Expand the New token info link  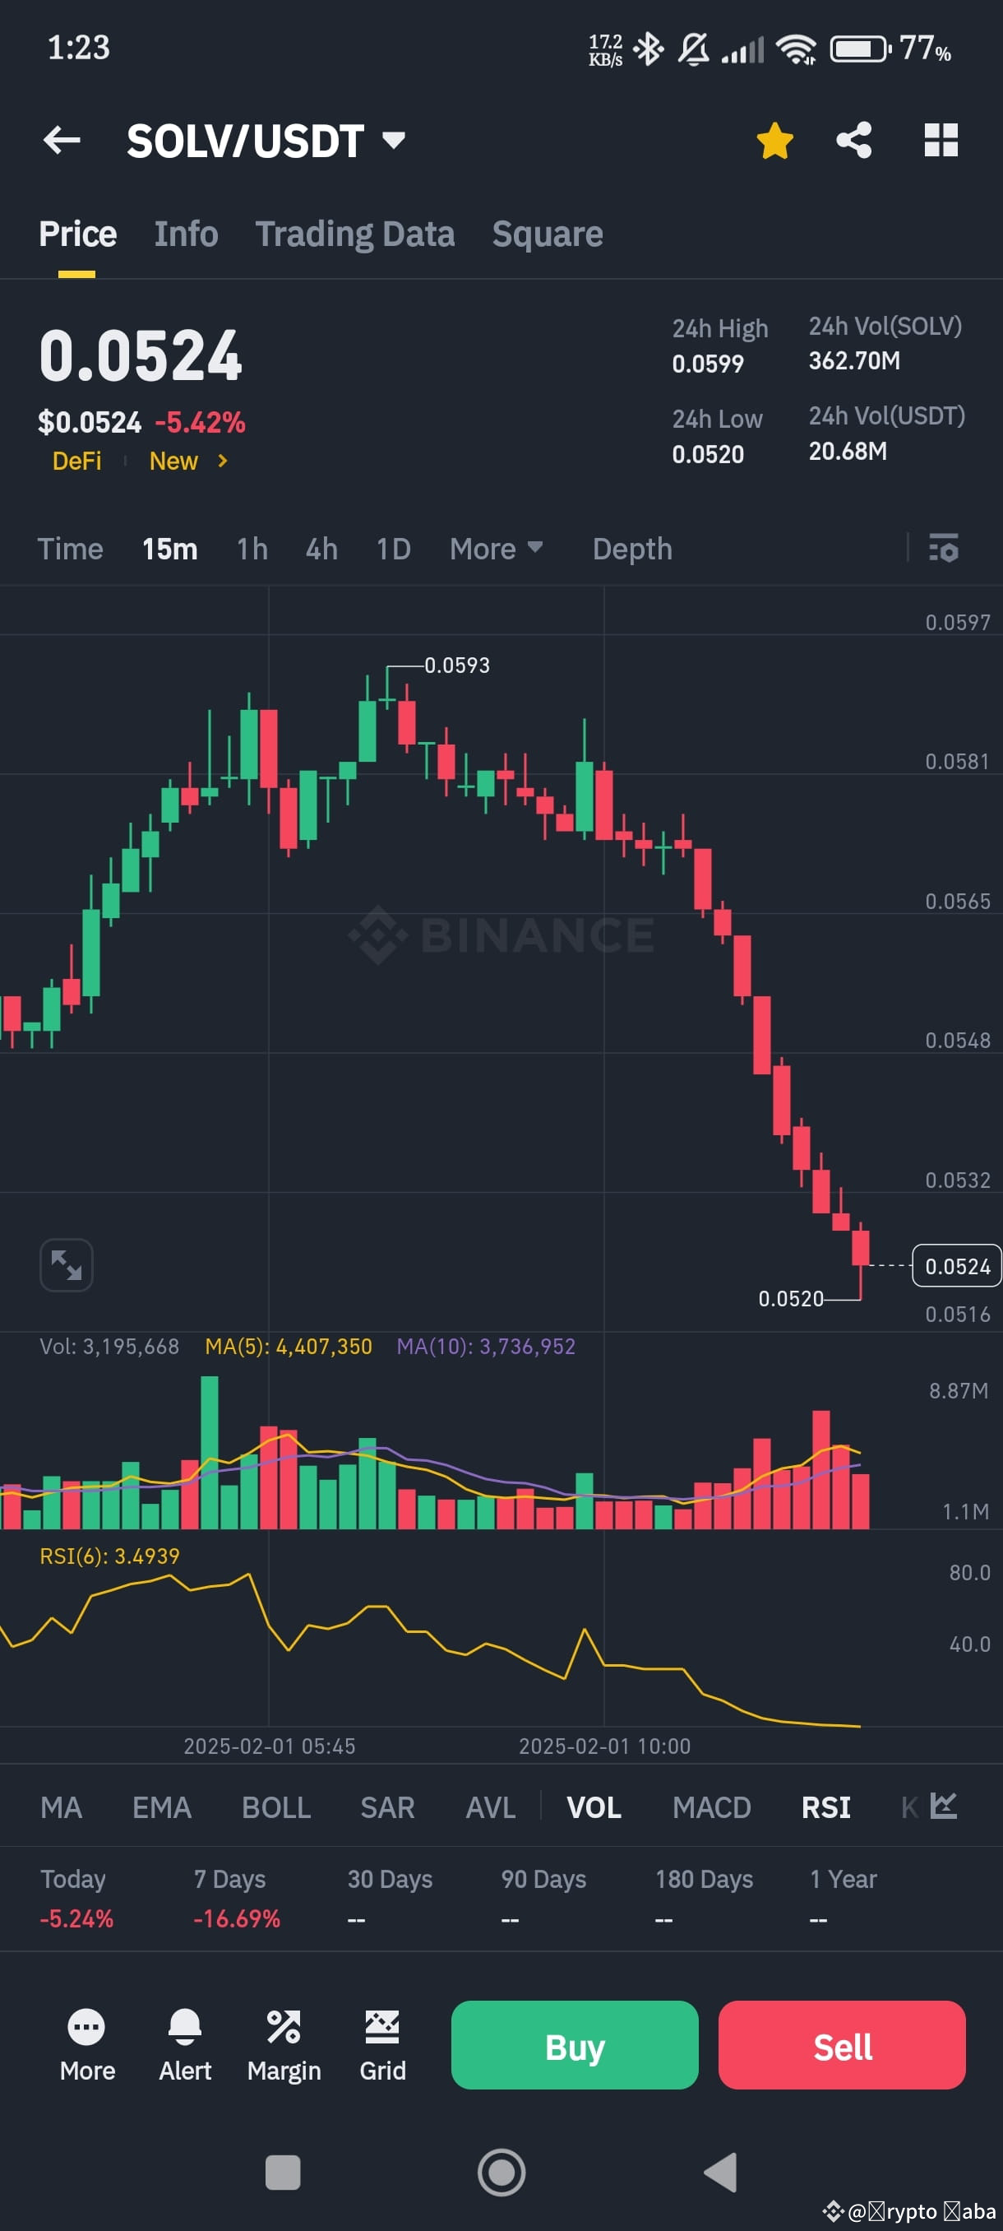coord(185,462)
